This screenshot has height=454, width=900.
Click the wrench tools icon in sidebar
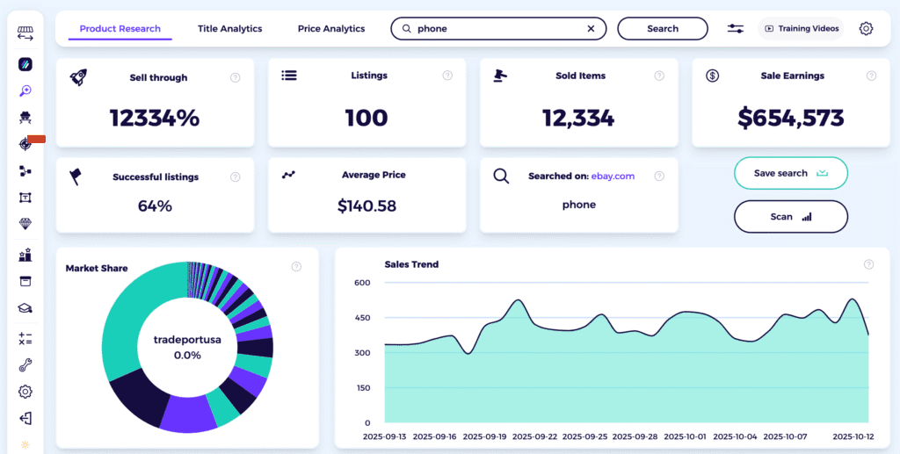25,365
